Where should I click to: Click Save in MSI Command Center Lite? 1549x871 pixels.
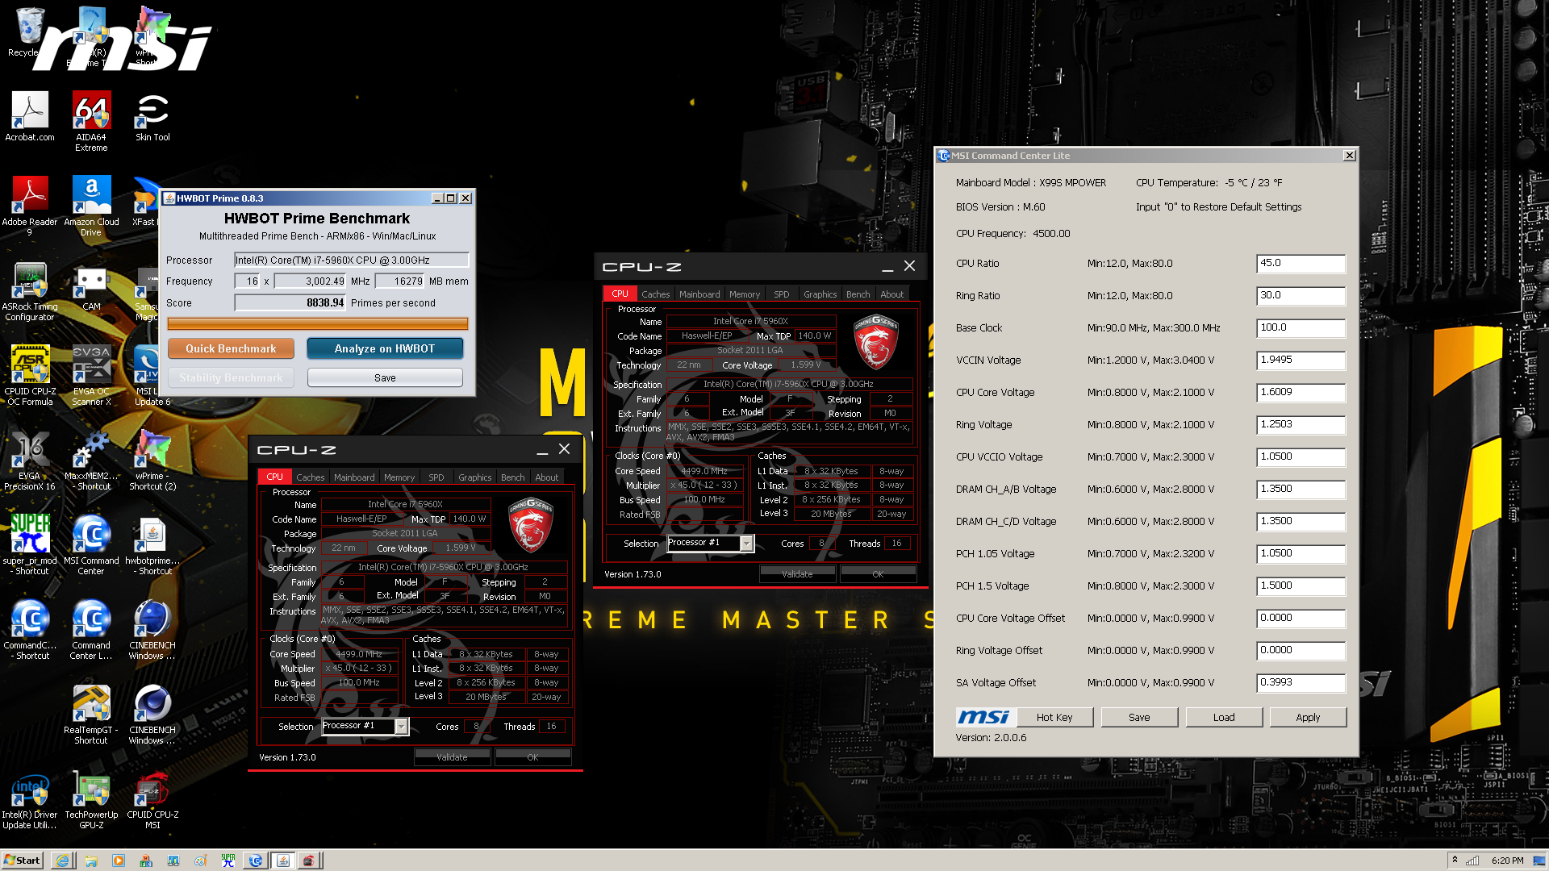coord(1139,717)
